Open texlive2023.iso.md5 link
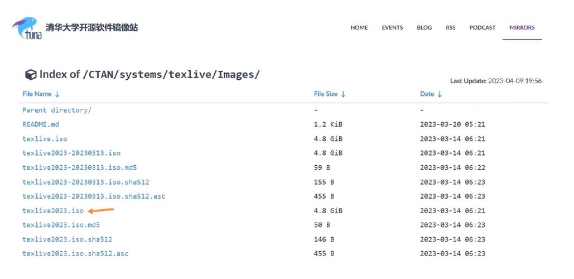This screenshot has height=279, width=574. [61, 225]
